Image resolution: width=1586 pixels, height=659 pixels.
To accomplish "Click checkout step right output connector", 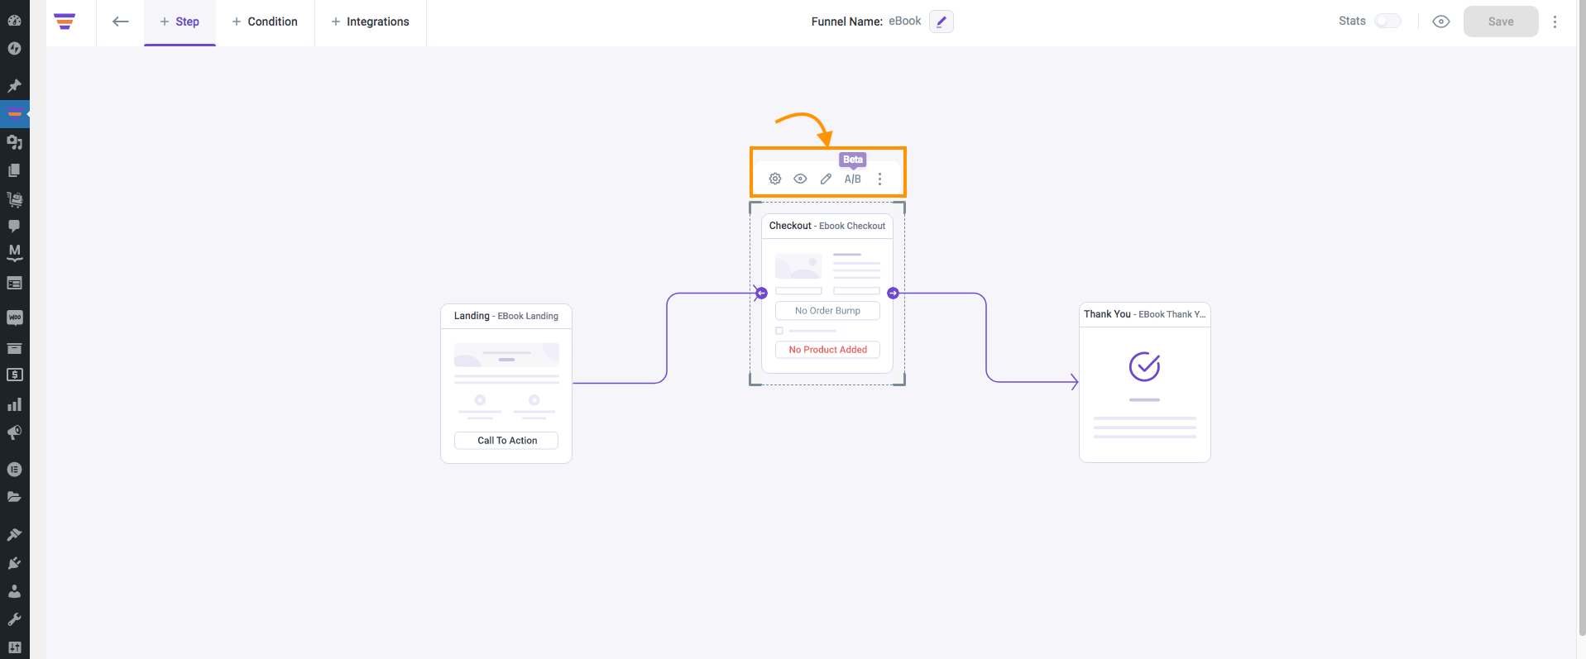I will pos(893,293).
